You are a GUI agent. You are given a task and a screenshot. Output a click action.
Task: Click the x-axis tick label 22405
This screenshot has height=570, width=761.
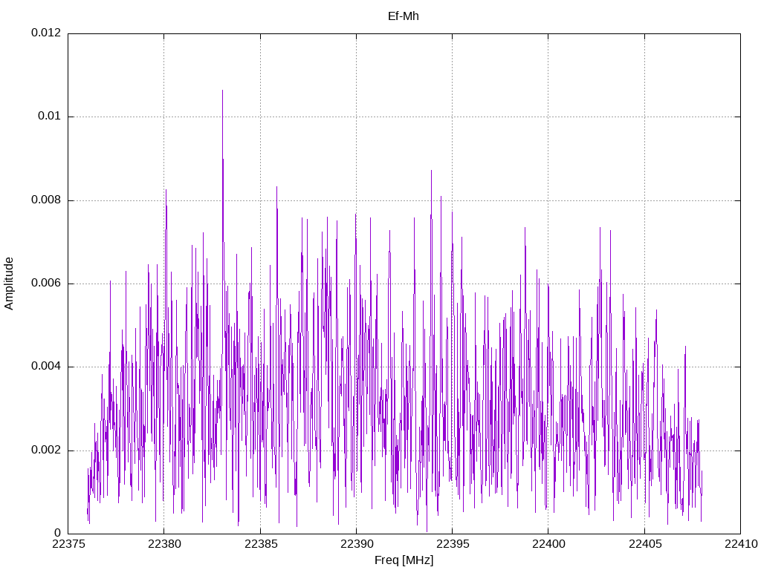[x=644, y=544]
